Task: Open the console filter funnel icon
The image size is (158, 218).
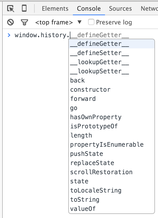Action: [24, 22]
